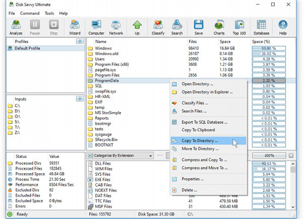Viewport: 304px width, 219px height.
Task: Click the Database toolbar icon
Action: point(261,27)
